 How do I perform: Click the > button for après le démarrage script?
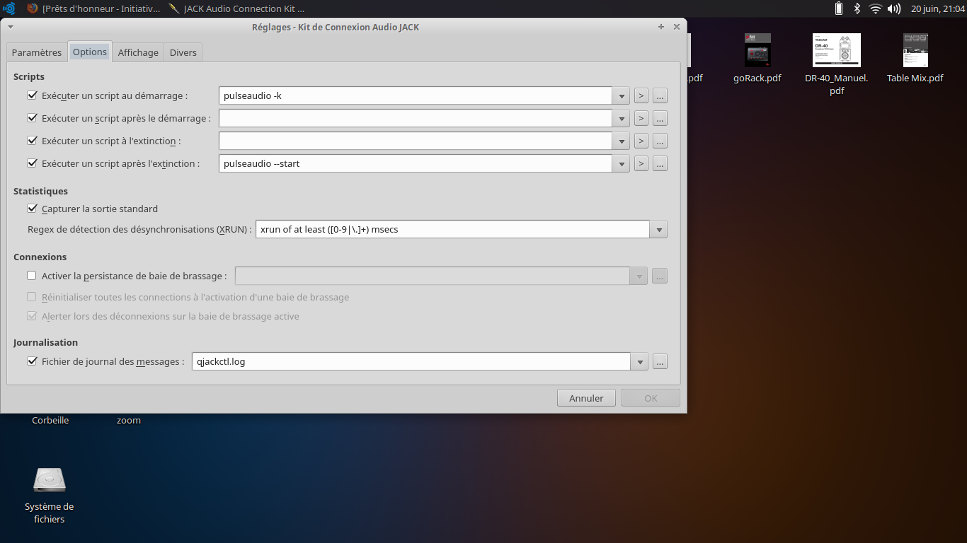[x=641, y=118]
